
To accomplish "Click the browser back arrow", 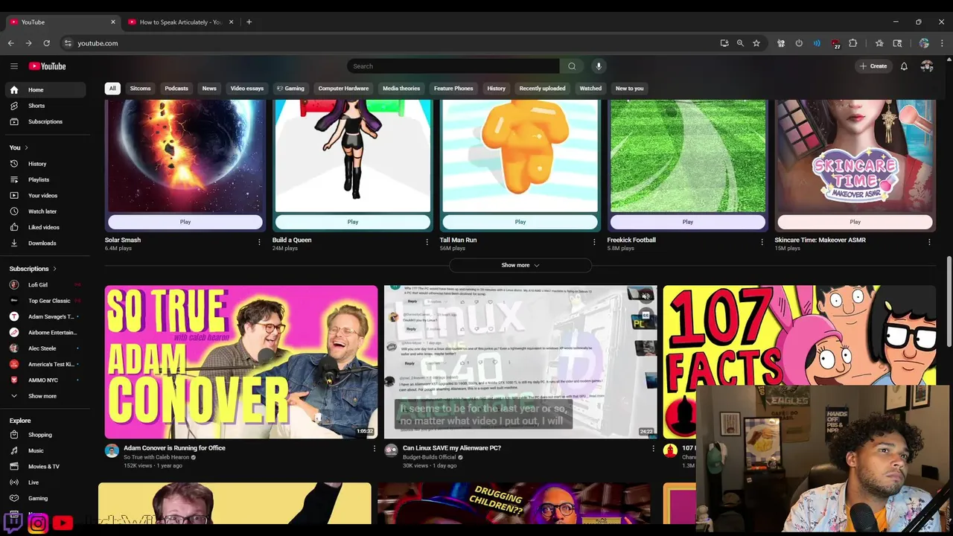I will click(11, 43).
